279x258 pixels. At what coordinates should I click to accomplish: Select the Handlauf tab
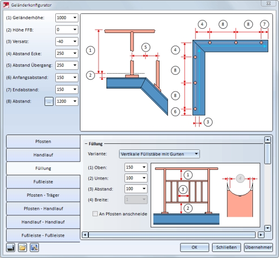(43, 155)
